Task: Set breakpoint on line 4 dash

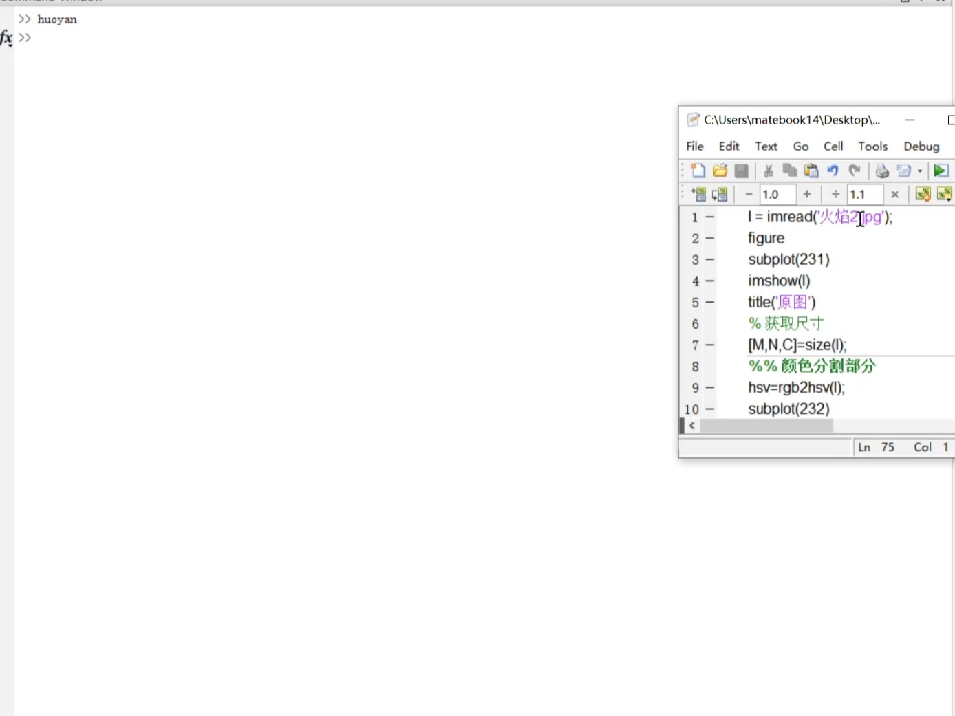Action: [x=710, y=281]
